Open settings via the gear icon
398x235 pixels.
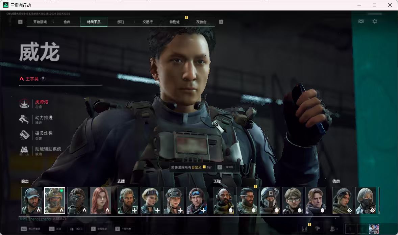[x=375, y=21]
